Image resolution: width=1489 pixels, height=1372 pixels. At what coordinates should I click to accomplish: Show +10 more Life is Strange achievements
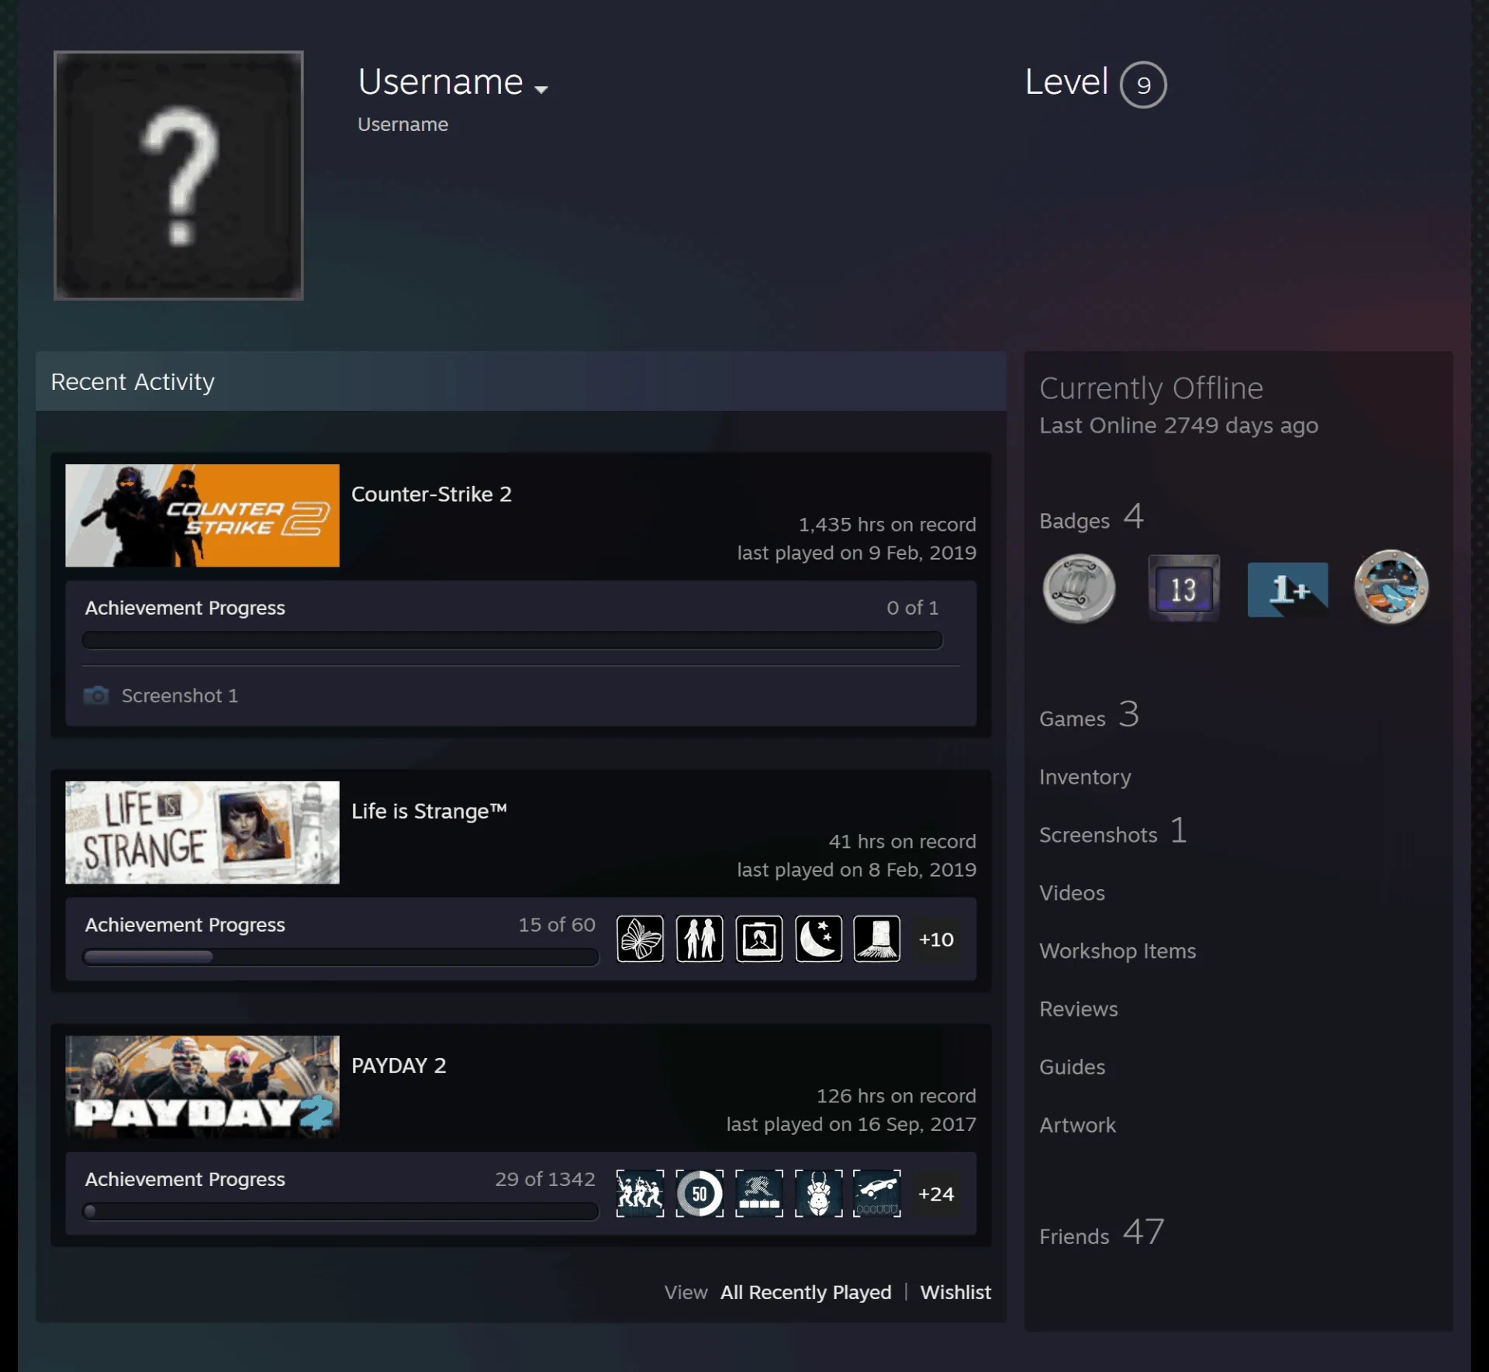[x=936, y=939]
